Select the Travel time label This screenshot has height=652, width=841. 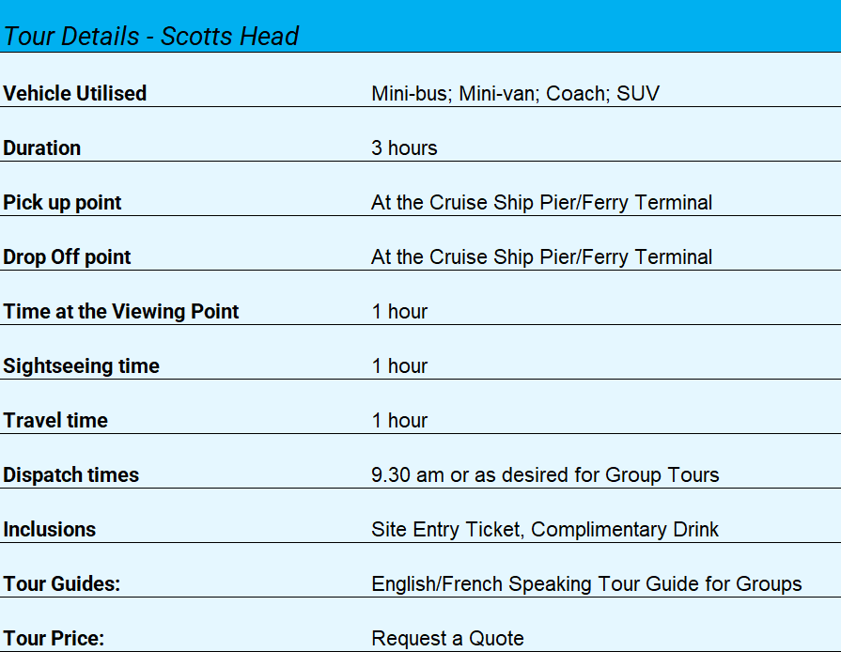click(55, 421)
